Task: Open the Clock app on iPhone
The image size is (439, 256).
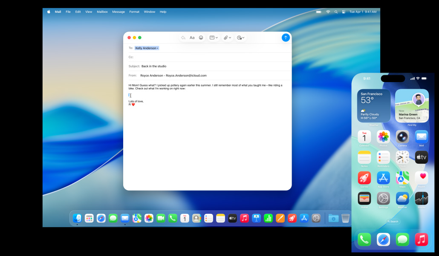Action: click(402, 157)
